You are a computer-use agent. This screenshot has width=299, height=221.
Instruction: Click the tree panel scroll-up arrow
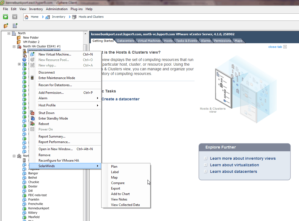[x=85, y=34]
